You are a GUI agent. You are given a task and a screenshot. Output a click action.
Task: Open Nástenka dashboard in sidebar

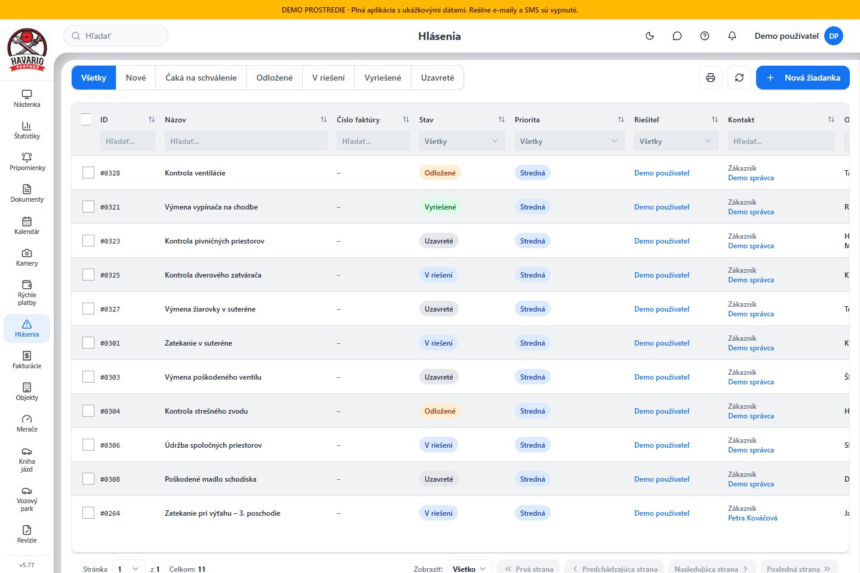pos(27,99)
